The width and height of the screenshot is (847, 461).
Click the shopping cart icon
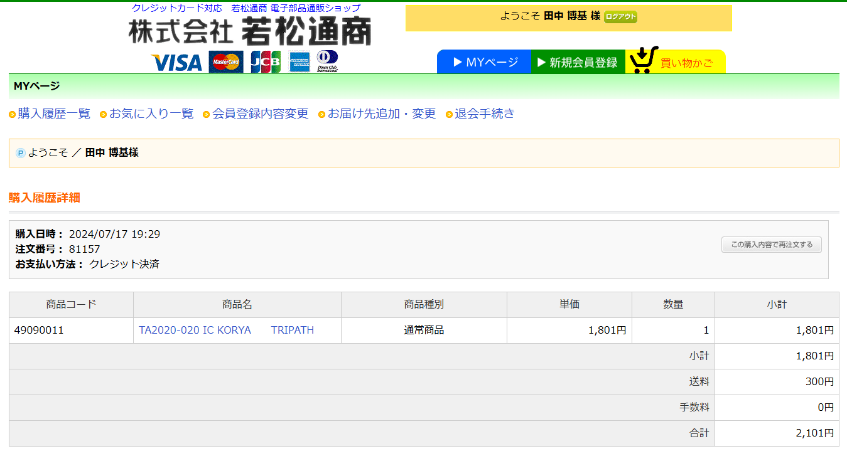point(643,60)
